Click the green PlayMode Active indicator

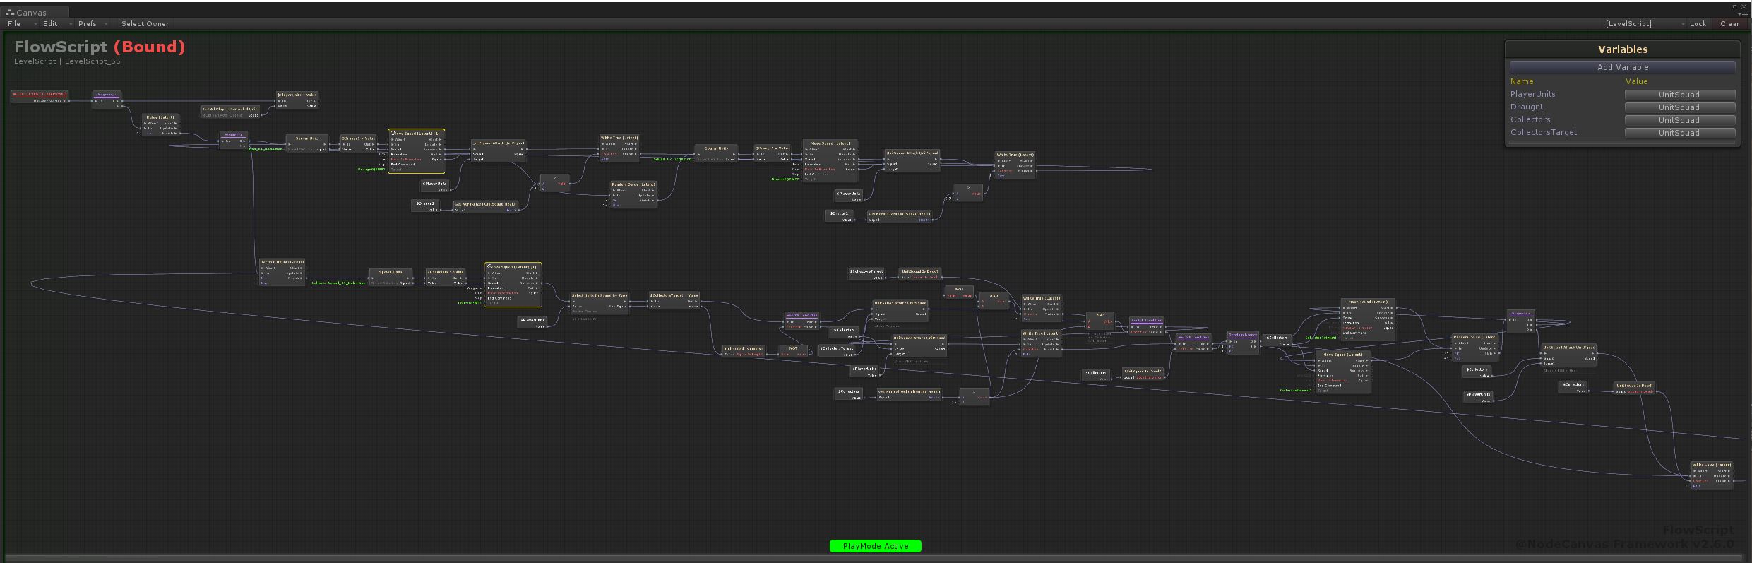click(876, 546)
